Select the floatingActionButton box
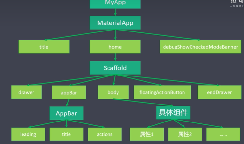 click(162, 92)
